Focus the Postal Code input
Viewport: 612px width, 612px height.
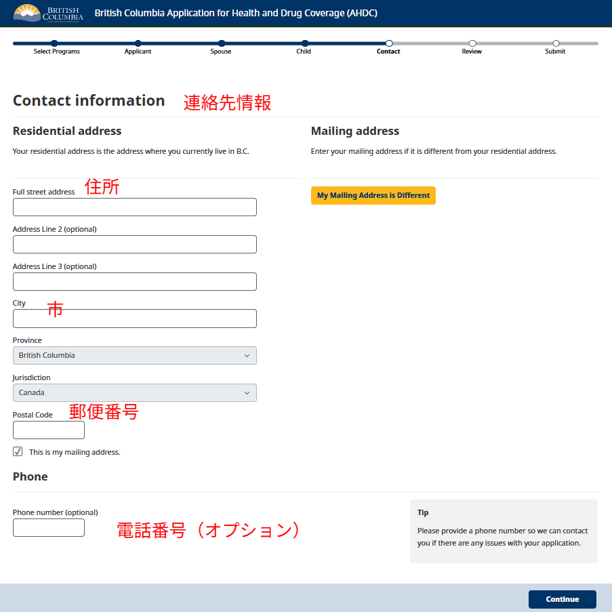point(49,430)
